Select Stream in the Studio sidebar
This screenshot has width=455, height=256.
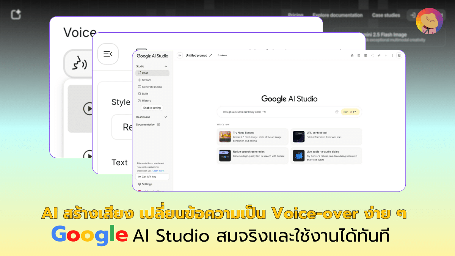click(x=146, y=80)
